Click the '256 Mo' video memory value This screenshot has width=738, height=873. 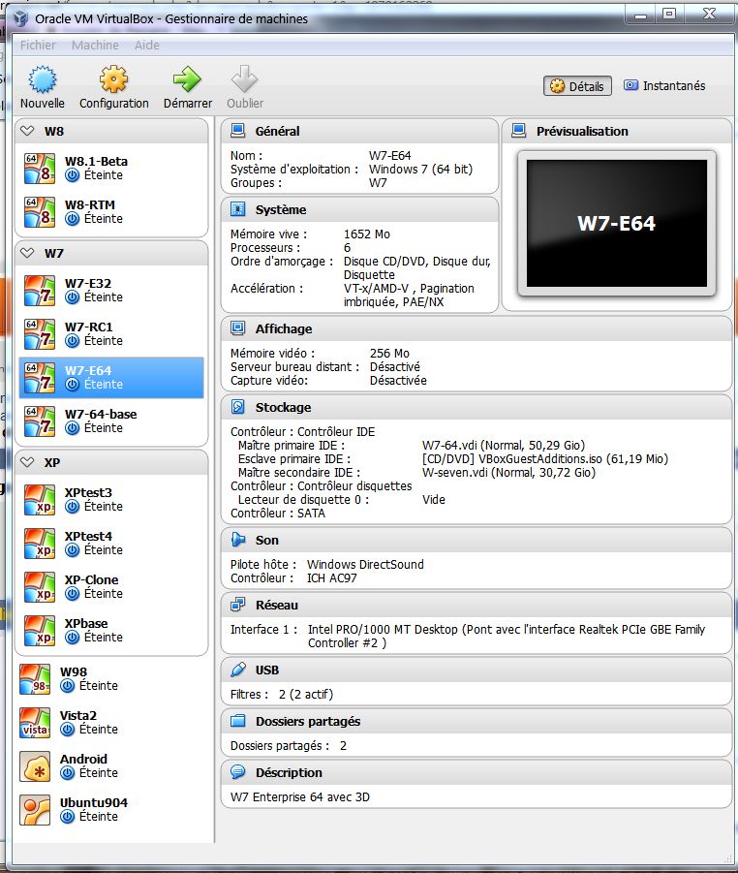coord(389,353)
